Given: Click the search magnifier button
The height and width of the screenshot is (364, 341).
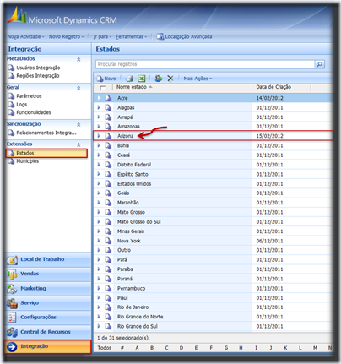Looking at the screenshot, I should (x=320, y=64).
